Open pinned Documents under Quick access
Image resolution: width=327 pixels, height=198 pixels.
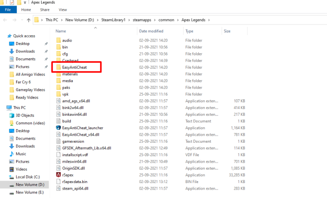pyautogui.click(x=25, y=59)
